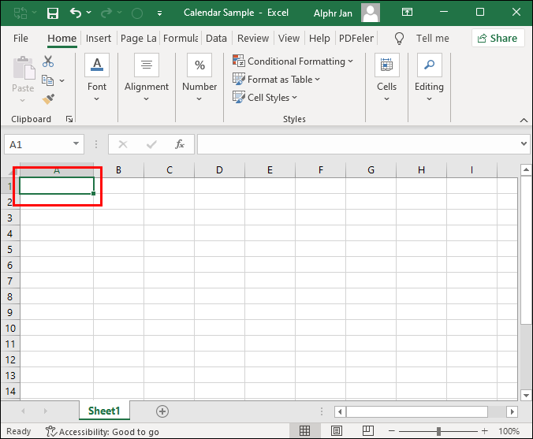
Task: Select row 5 header
Action: click(x=10, y=249)
